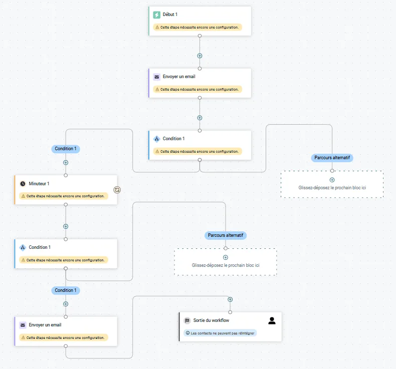Viewport: 396px width, 369px height.
Task: Click the output connector under the center Condition 1
Action: 200,160
